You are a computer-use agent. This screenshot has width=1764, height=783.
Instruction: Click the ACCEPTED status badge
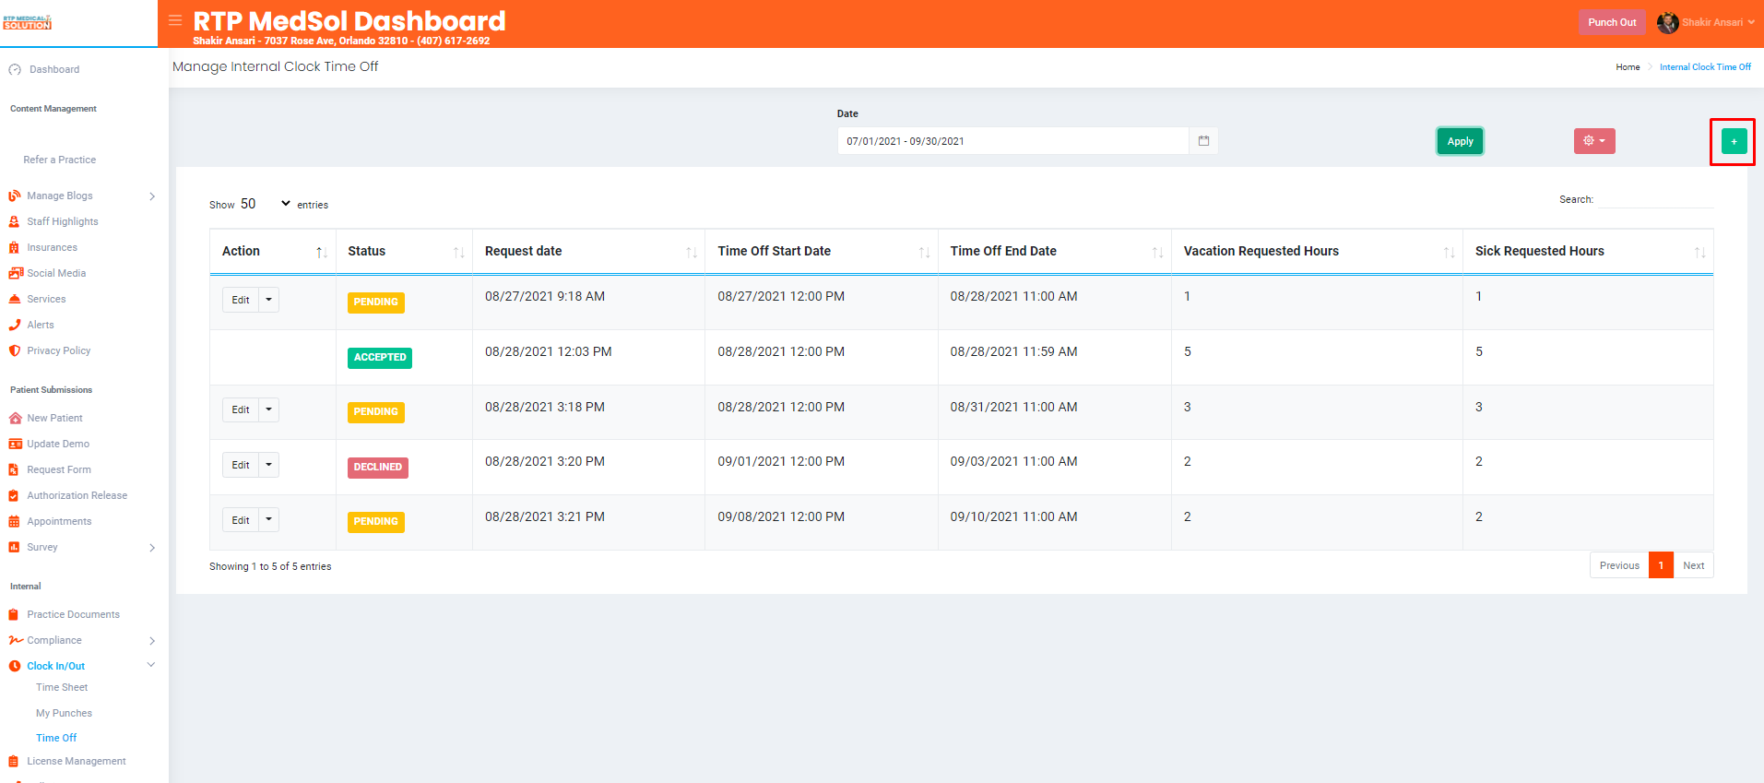pos(380,358)
